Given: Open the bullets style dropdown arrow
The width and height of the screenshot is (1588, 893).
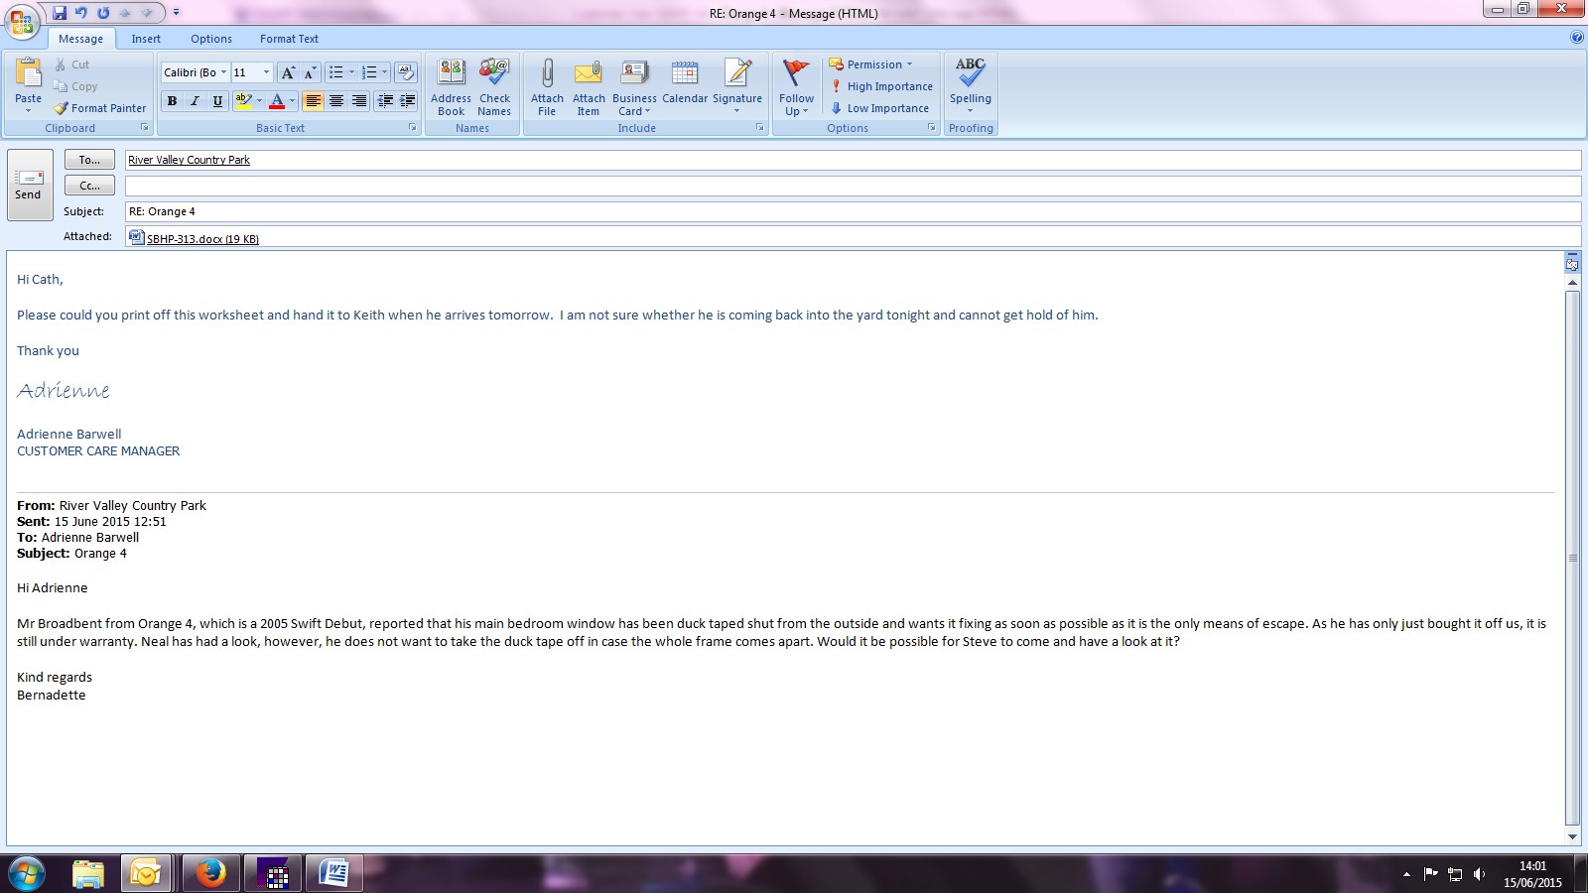Looking at the screenshot, I should click(351, 72).
